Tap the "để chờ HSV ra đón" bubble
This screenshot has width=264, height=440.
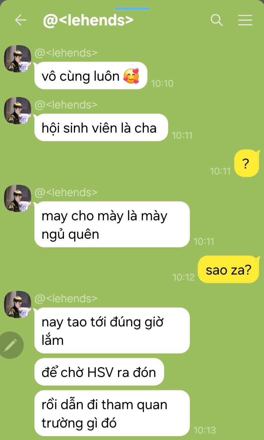(99, 372)
